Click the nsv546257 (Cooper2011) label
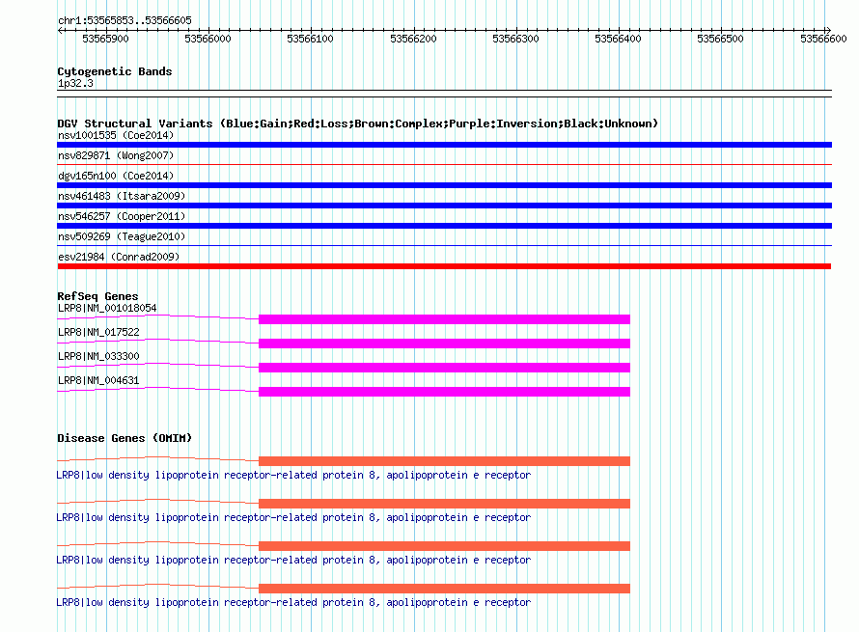 click(122, 216)
